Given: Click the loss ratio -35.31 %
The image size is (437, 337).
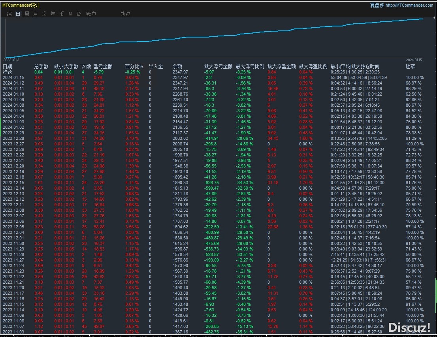Looking at the screenshot, I should [x=245, y=332].
